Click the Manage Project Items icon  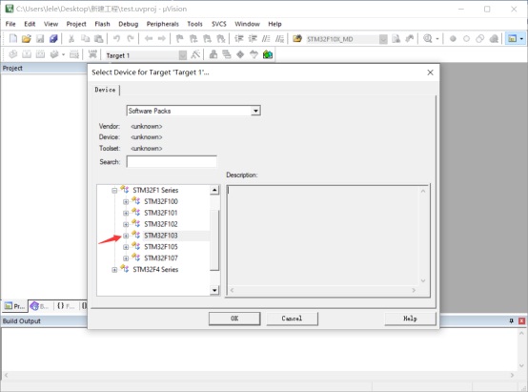[x=213, y=54]
